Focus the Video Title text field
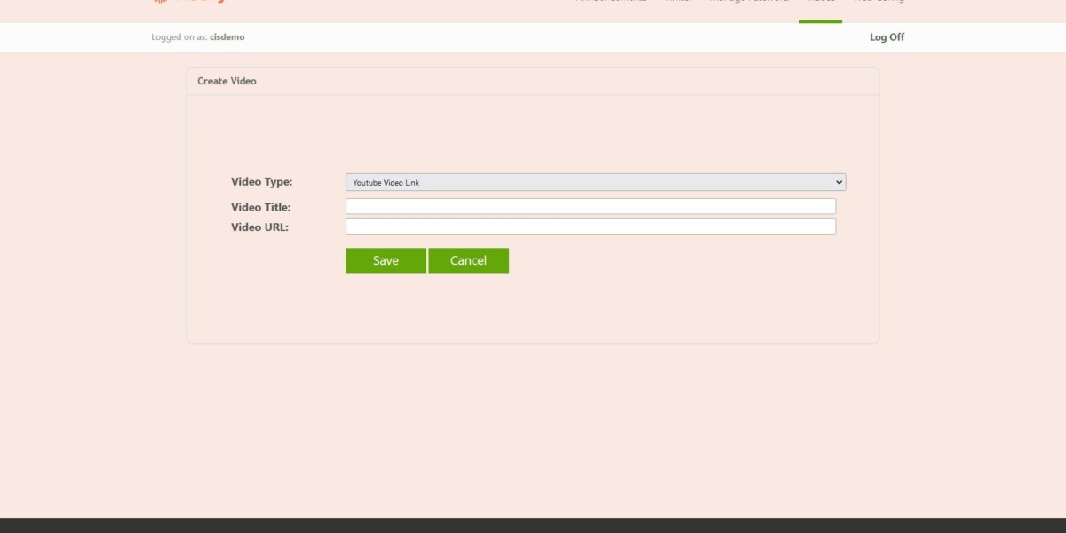Viewport: 1066px width, 533px height. tap(591, 206)
